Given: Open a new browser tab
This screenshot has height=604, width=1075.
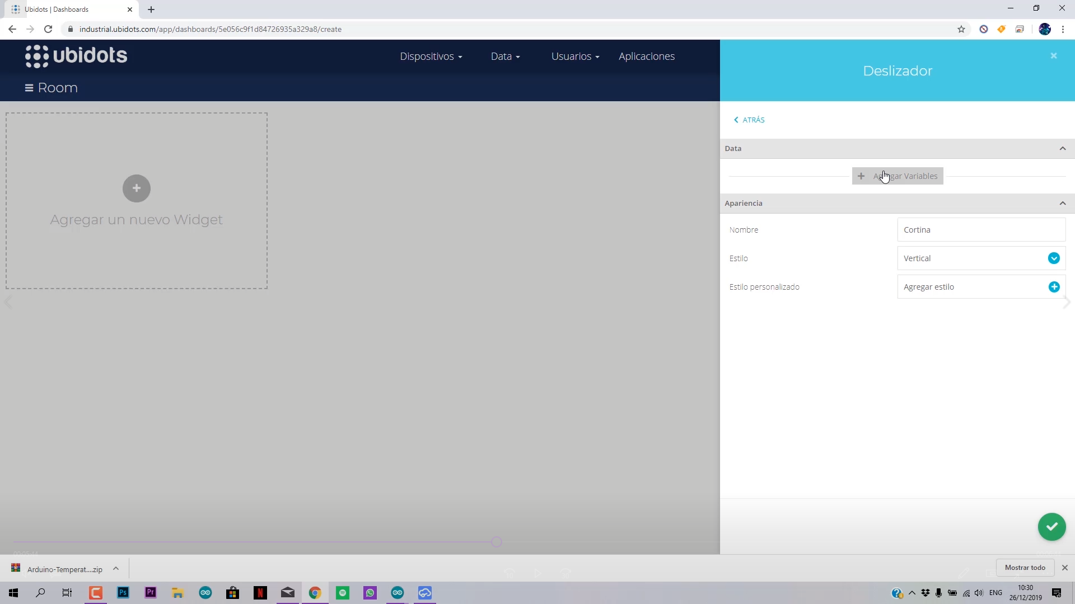Looking at the screenshot, I should tap(151, 10).
